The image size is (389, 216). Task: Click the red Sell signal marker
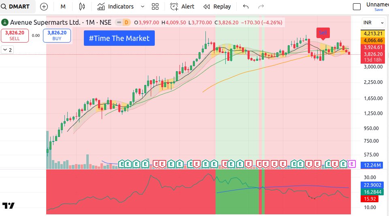coord(323,33)
